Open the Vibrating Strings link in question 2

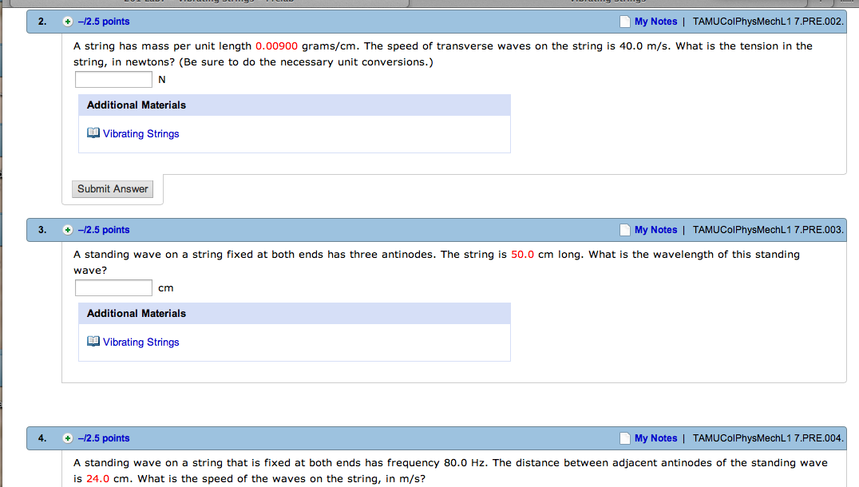point(141,133)
